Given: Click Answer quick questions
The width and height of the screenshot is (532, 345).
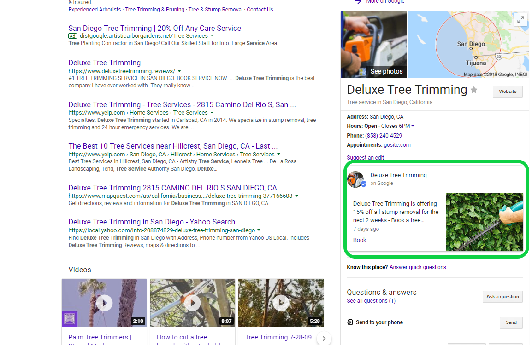Looking at the screenshot, I should [x=418, y=267].
